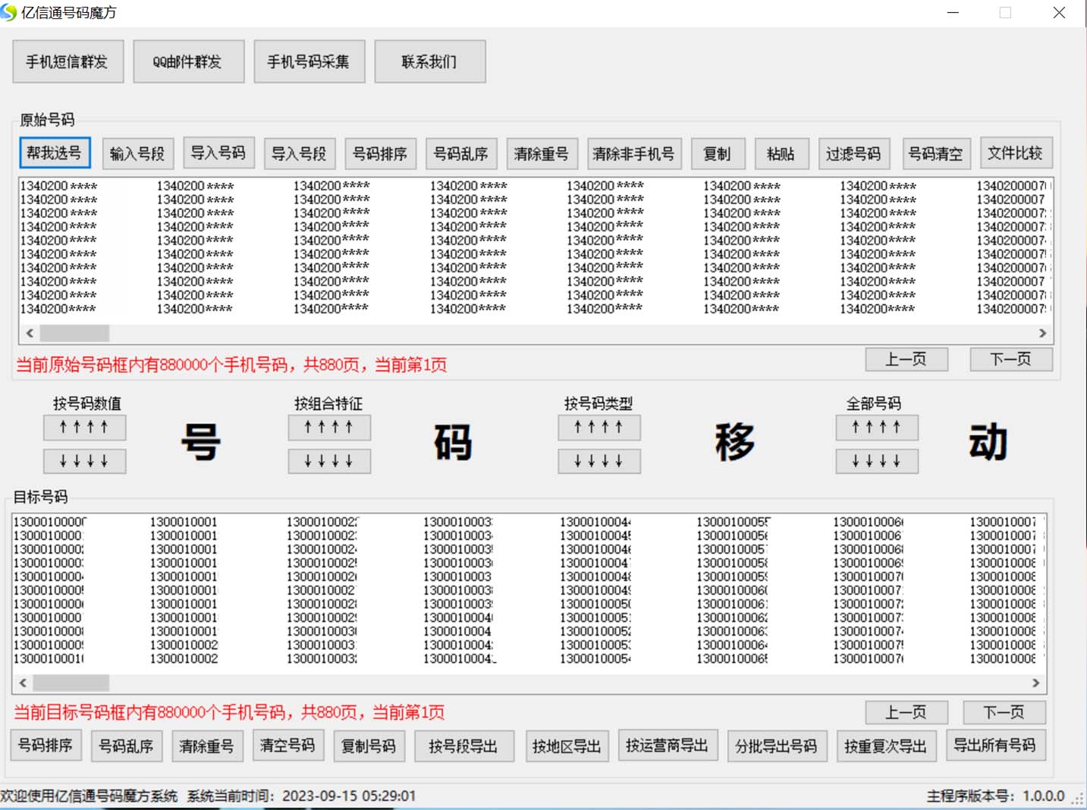This screenshot has width=1087, height=810.
Task: Click 清除非手机号 in the original numbers toolbar
Action: click(x=633, y=154)
